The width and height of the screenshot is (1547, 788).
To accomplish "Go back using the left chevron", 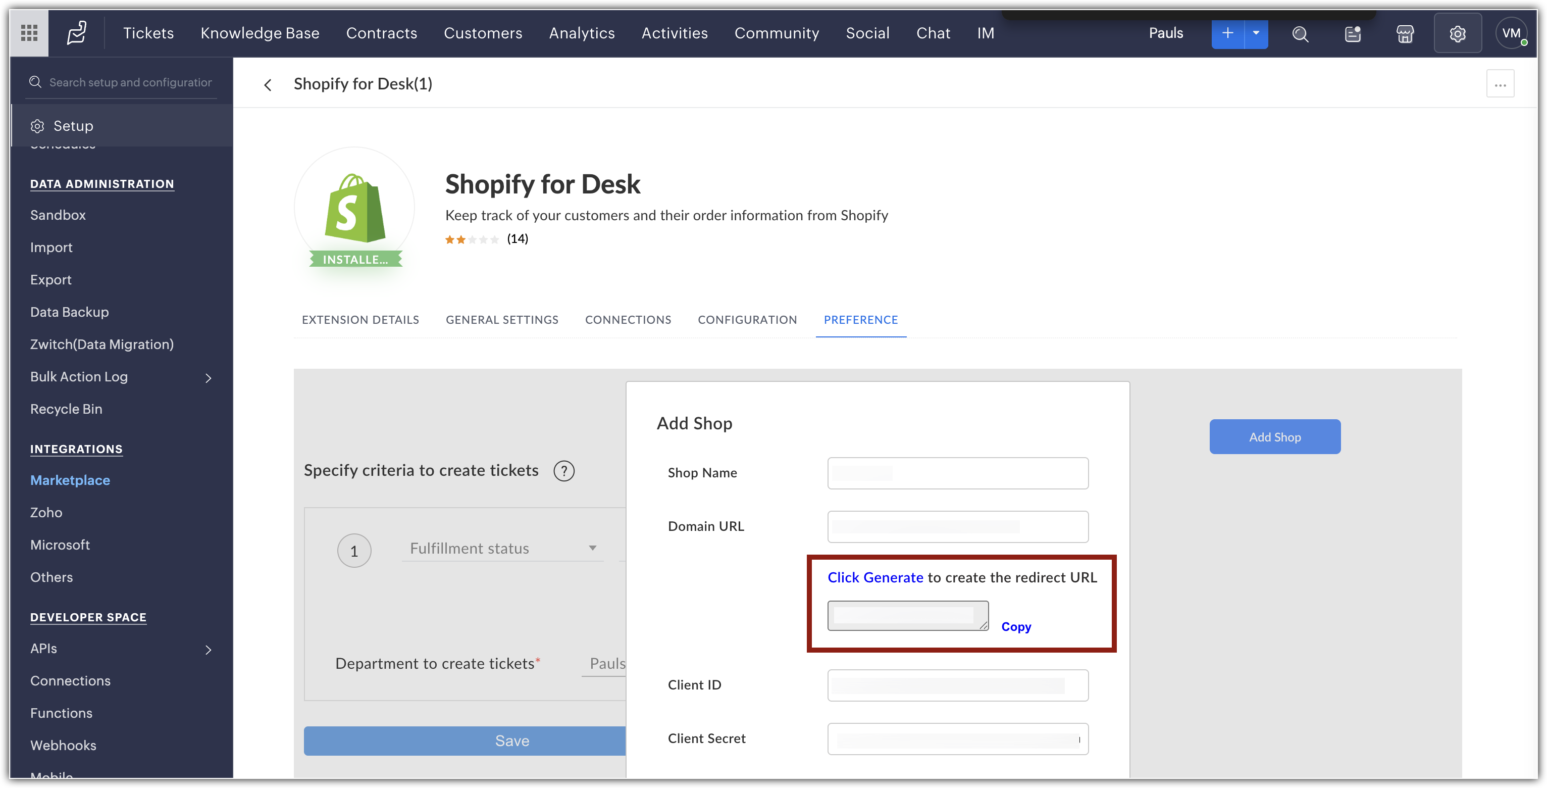I will click(268, 85).
